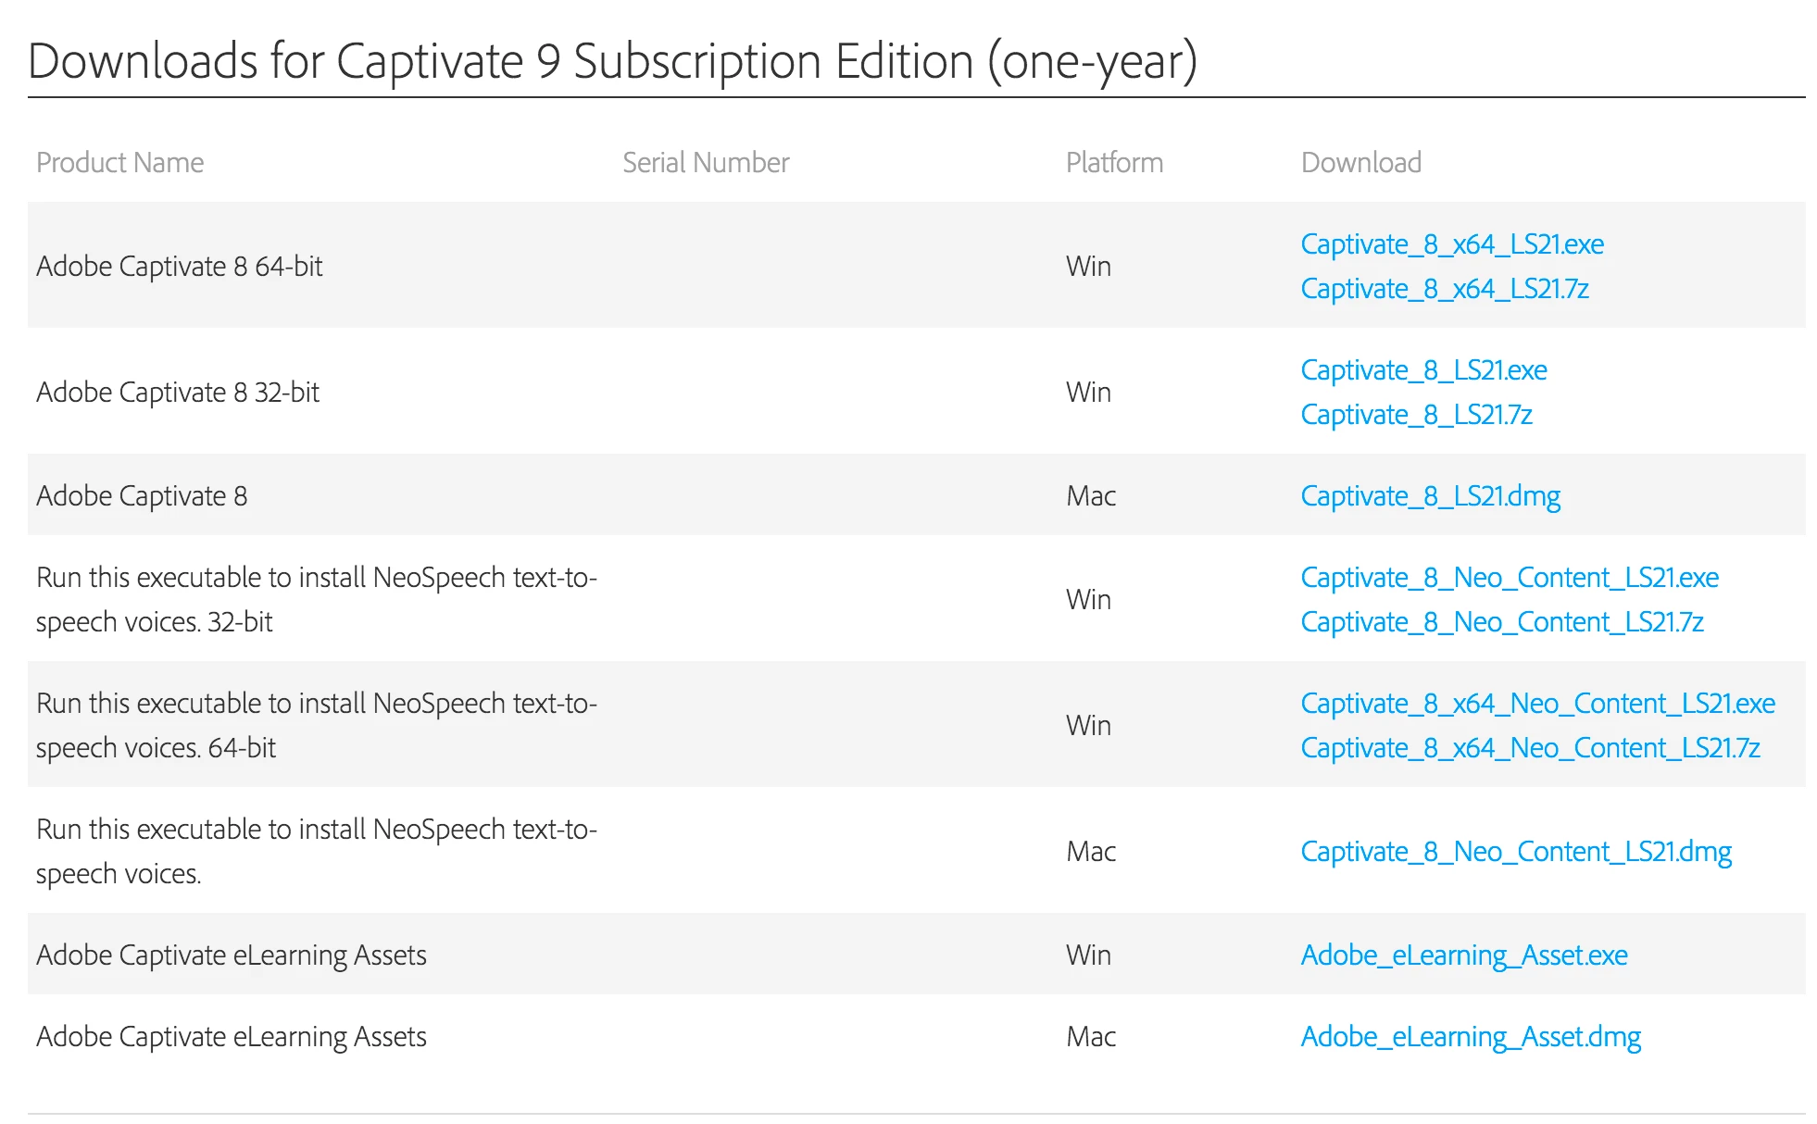Screen dimensions: 1817x1124
Task: Download Adobe_eLearning_Asset.dmg
Action: coord(1471,1037)
